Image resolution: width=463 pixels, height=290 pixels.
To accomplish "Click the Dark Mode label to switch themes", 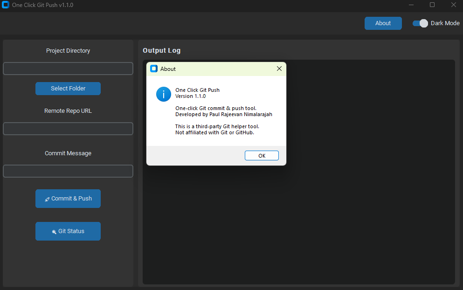I will 444,23.
